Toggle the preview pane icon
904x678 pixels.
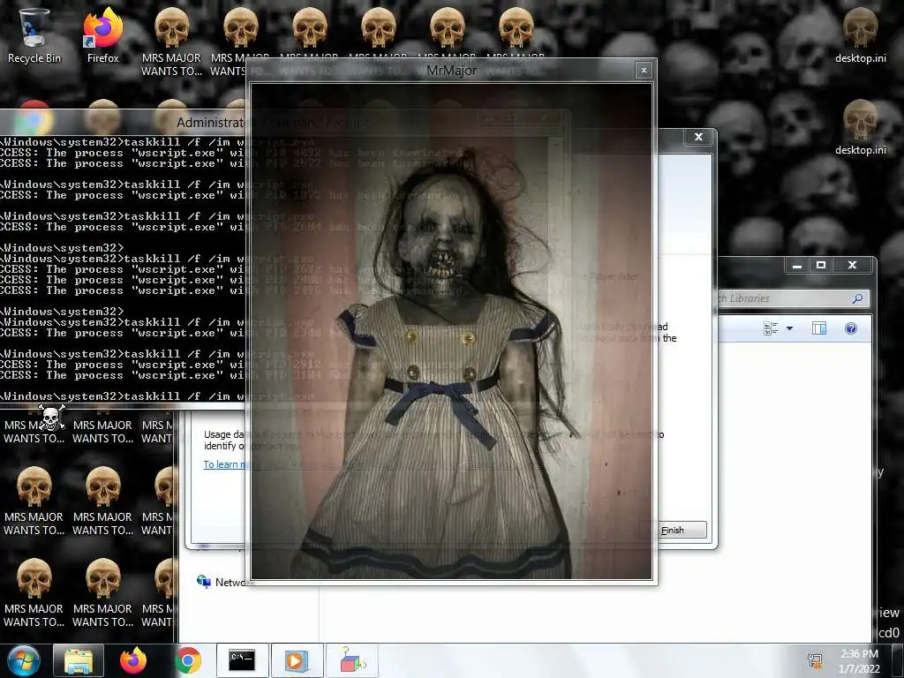click(x=819, y=328)
